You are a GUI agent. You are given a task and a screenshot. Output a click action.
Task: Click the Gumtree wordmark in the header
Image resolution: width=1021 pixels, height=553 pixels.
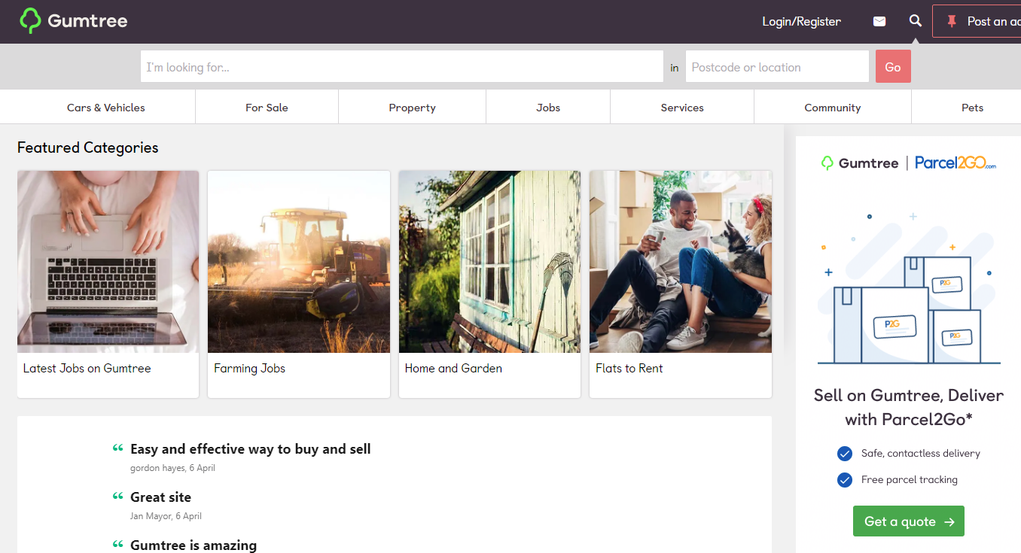coord(87,21)
